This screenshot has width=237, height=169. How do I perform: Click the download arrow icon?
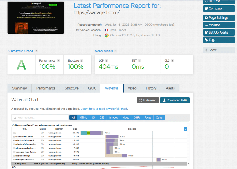point(164,100)
